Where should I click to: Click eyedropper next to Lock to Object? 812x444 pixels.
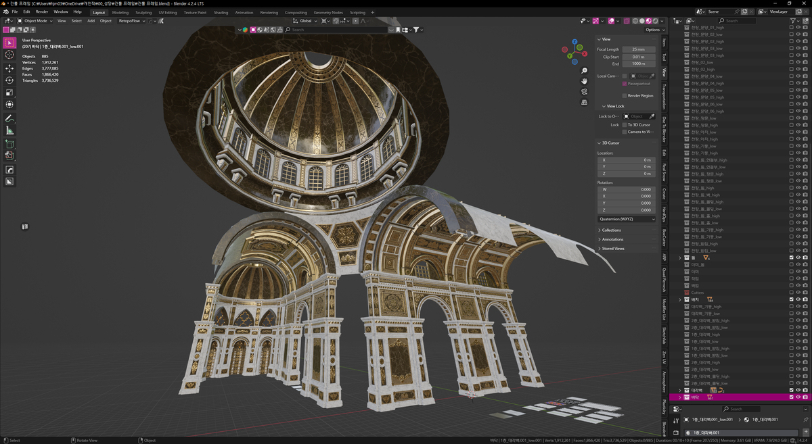click(x=652, y=116)
